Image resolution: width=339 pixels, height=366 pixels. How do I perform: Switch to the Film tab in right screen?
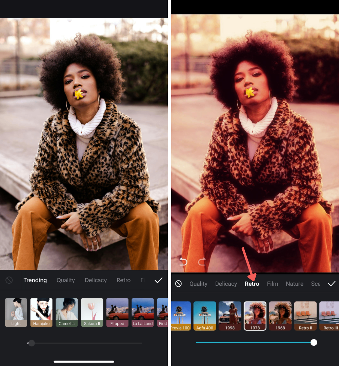tap(273, 284)
